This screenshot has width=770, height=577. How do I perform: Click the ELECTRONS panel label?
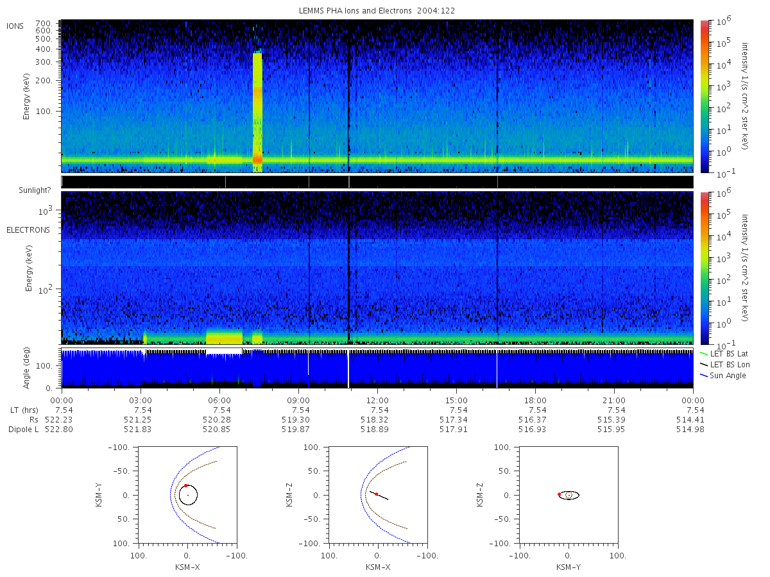pyautogui.click(x=28, y=230)
